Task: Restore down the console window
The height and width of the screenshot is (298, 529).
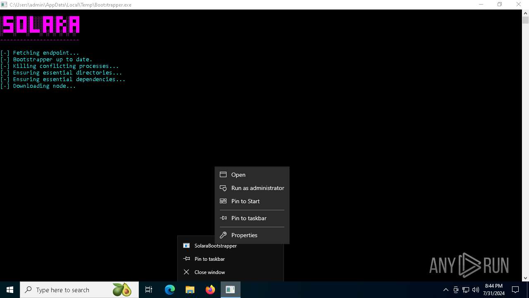Action: point(500,5)
